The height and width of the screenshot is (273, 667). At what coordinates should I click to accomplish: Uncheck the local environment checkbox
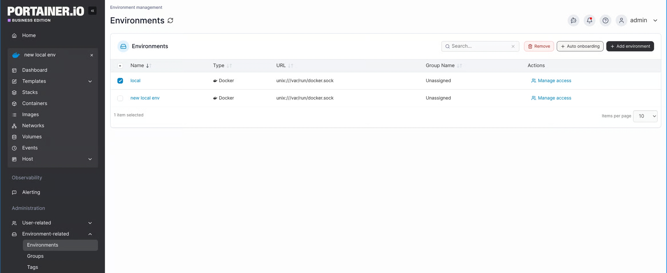[x=120, y=81]
